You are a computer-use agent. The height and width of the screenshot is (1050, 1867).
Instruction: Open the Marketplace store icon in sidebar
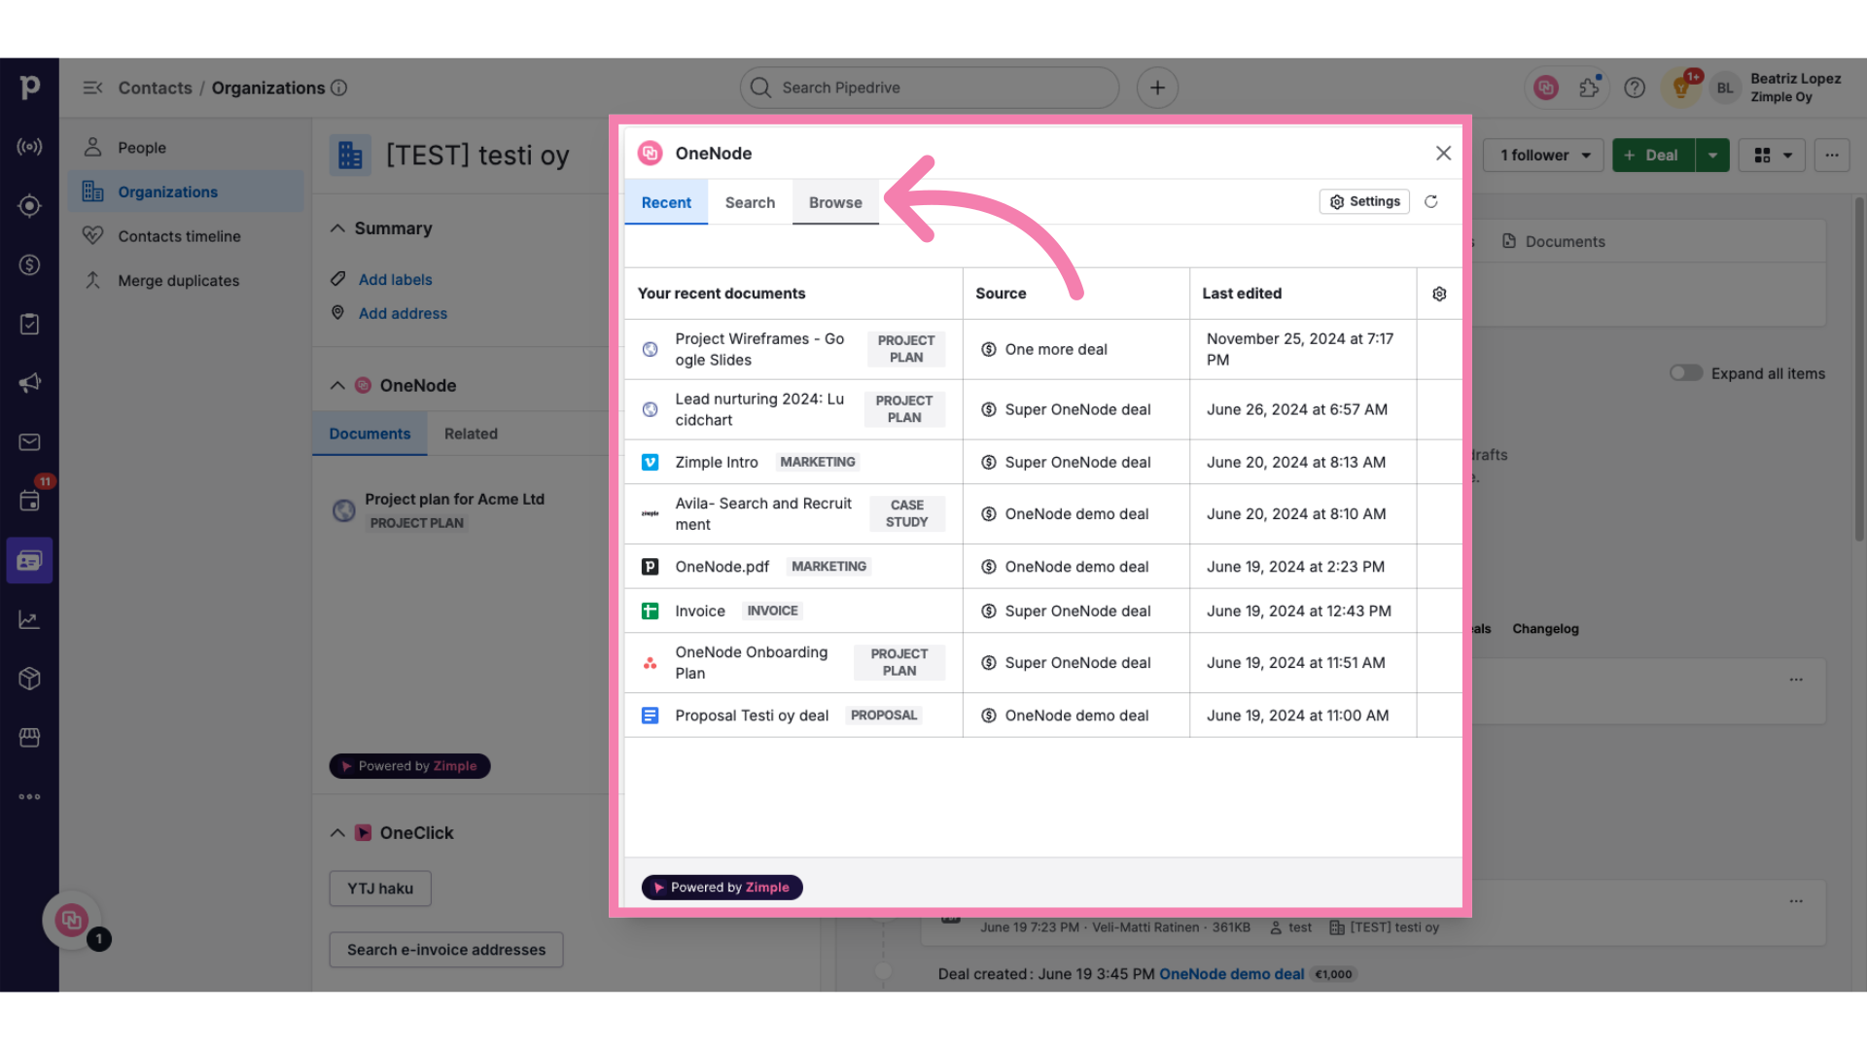29,738
